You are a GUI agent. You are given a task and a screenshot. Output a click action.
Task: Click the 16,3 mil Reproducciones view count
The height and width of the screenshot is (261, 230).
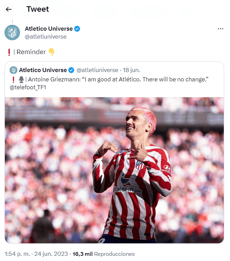tap(104, 254)
